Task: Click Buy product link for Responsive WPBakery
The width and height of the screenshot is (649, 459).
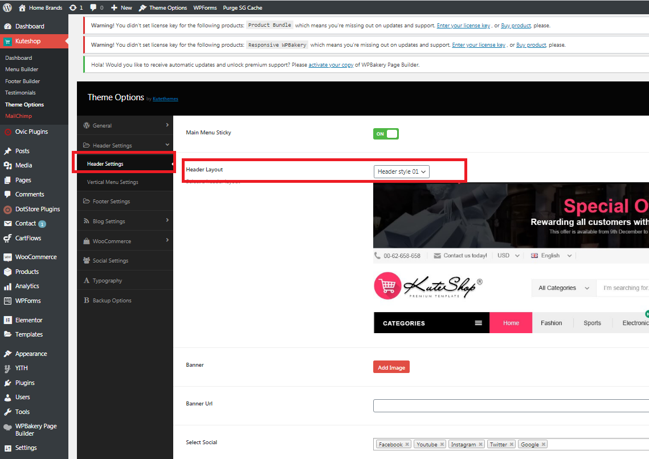Action: (531, 45)
